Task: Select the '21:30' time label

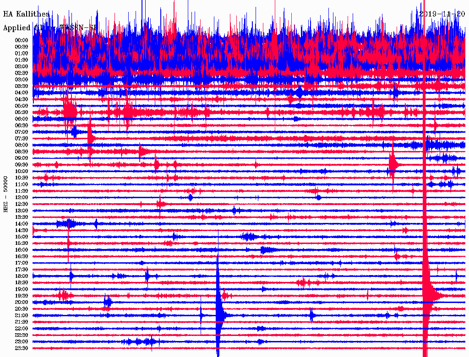Action: pos(22,322)
